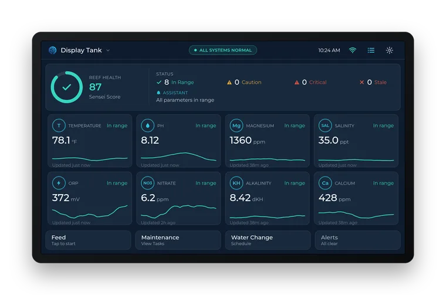Click the All Systems Normal status pill
The image size is (446, 295).
pos(223,50)
